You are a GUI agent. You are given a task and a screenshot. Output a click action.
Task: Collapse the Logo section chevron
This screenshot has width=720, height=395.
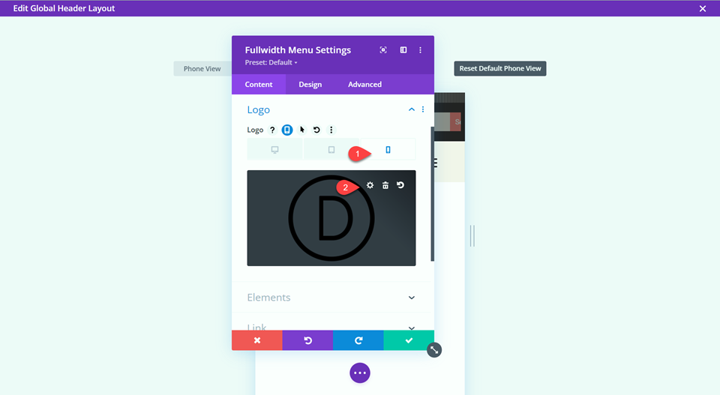(412, 109)
